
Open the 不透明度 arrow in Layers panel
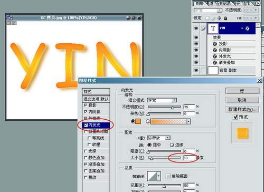(256, 10)
